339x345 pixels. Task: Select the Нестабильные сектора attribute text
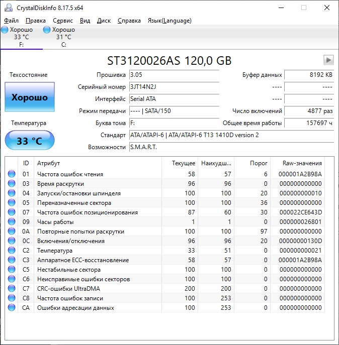pos(69,270)
